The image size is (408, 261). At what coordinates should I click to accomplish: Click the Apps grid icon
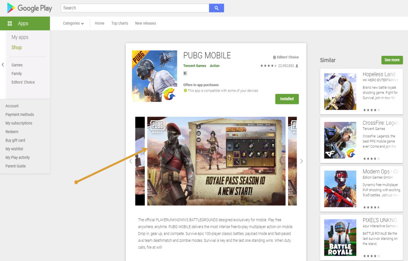[10, 23]
